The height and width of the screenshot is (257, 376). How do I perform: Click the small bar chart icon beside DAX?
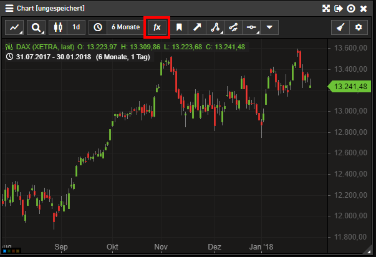point(9,47)
